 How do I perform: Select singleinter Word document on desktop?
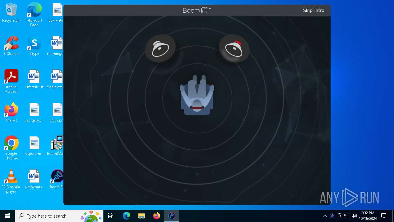(56, 79)
